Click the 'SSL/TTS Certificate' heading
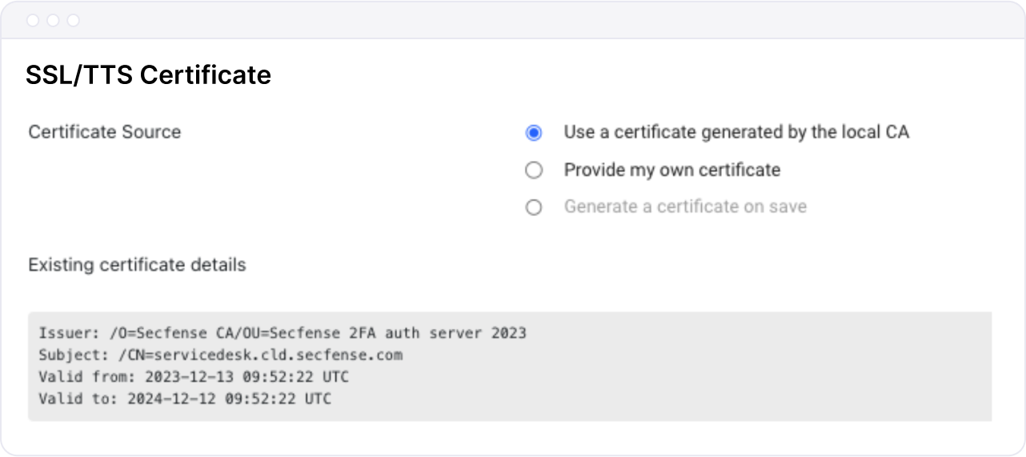Screen dimensions: 1026x457 pos(149,75)
